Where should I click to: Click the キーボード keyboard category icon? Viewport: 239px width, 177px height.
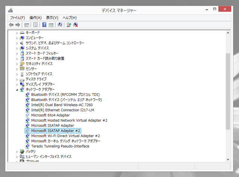22,32
